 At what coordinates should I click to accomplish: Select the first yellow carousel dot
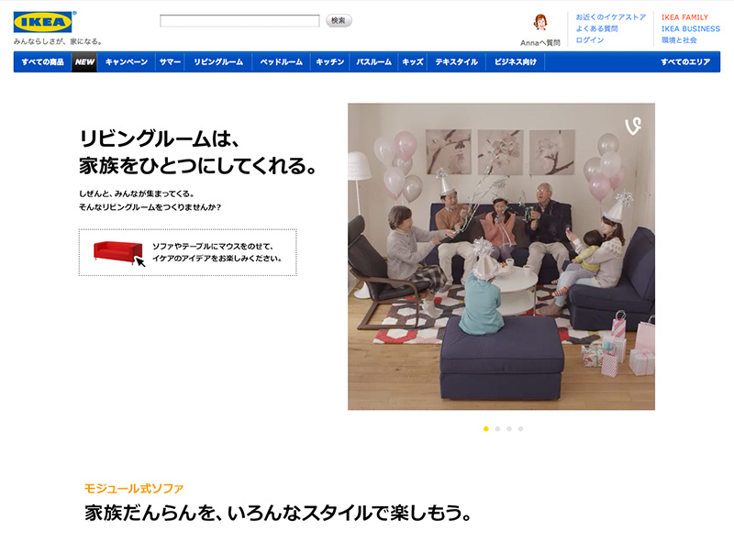(485, 428)
